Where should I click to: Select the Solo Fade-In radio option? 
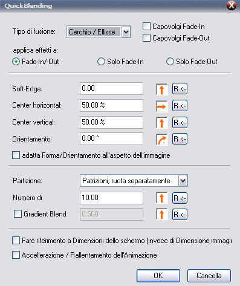pos(101,62)
